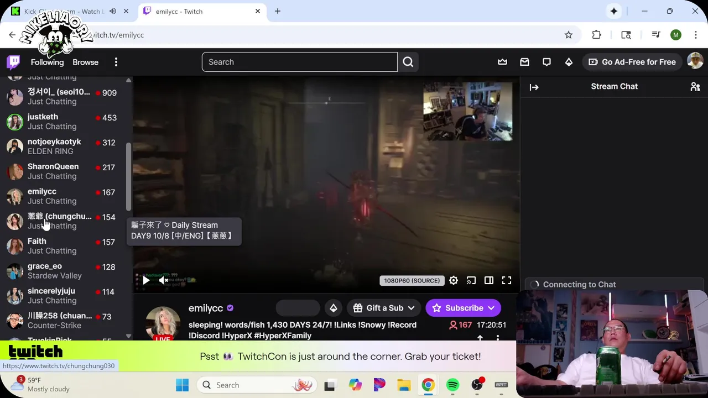Open whispers chat bubble icon
The width and height of the screenshot is (708, 398).
546,62
